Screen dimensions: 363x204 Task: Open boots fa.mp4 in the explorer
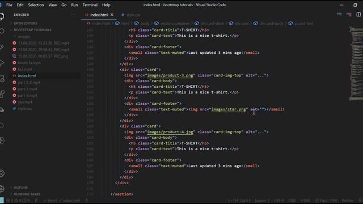point(29,63)
